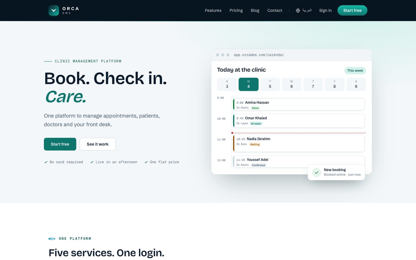Screen dimensions: 416x260
Task: Click the Confirmed status badge
Action: pyautogui.click(x=259, y=165)
